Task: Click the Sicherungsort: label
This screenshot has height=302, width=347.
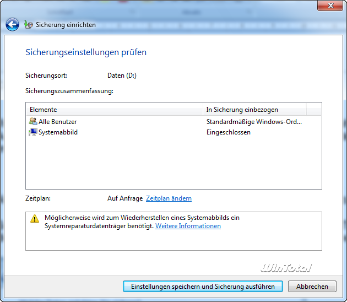Action: (46, 75)
